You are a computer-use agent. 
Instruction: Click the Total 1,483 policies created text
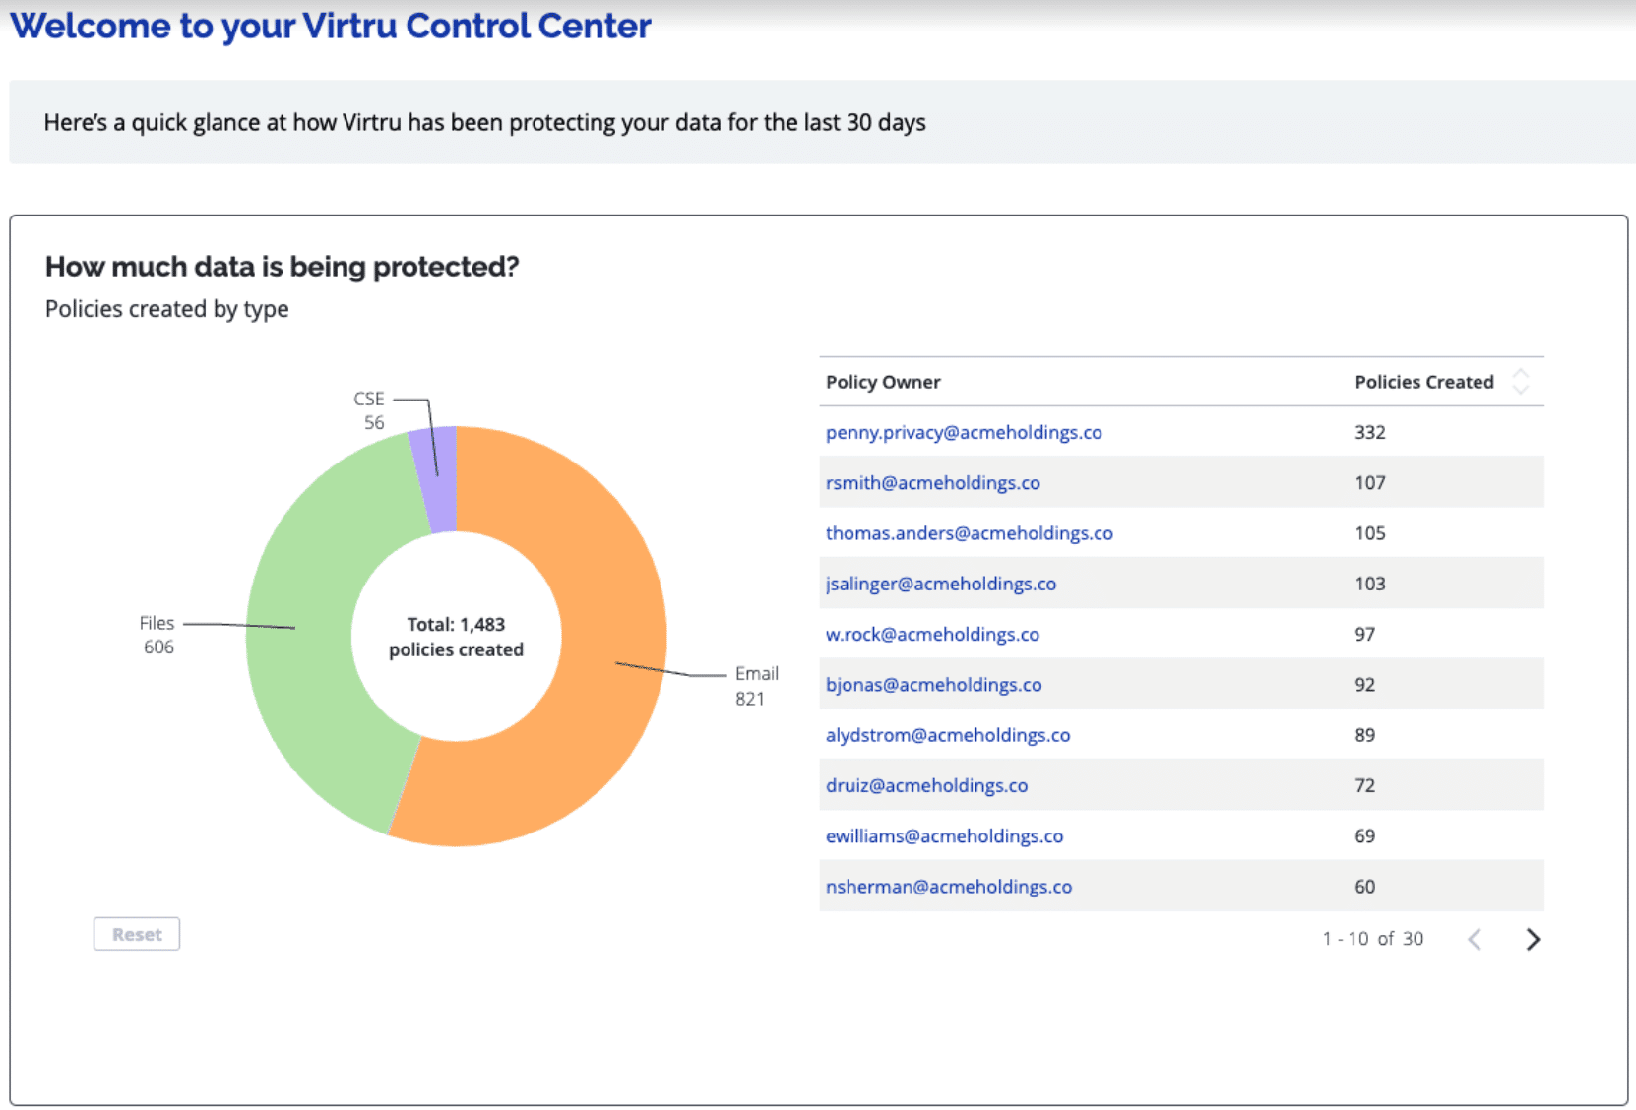coord(456,637)
